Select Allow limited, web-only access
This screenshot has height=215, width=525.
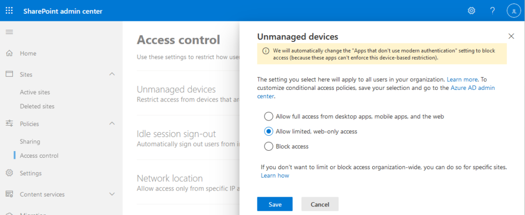pyautogui.click(x=269, y=131)
